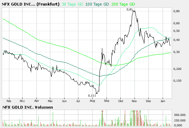Image resolution: width=189 pixels, height=128 pixels.
Task: Click the '0,50' price axis label
Action: pyautogui.click(x=177, y=31)
